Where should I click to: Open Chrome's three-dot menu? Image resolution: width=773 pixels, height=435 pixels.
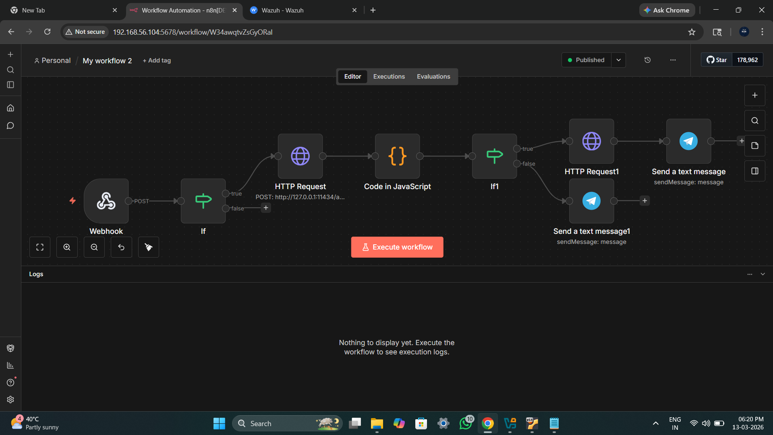762,32
